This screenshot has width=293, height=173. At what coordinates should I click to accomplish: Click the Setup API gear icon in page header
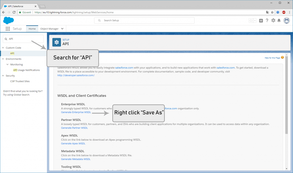tap(57, 42)
